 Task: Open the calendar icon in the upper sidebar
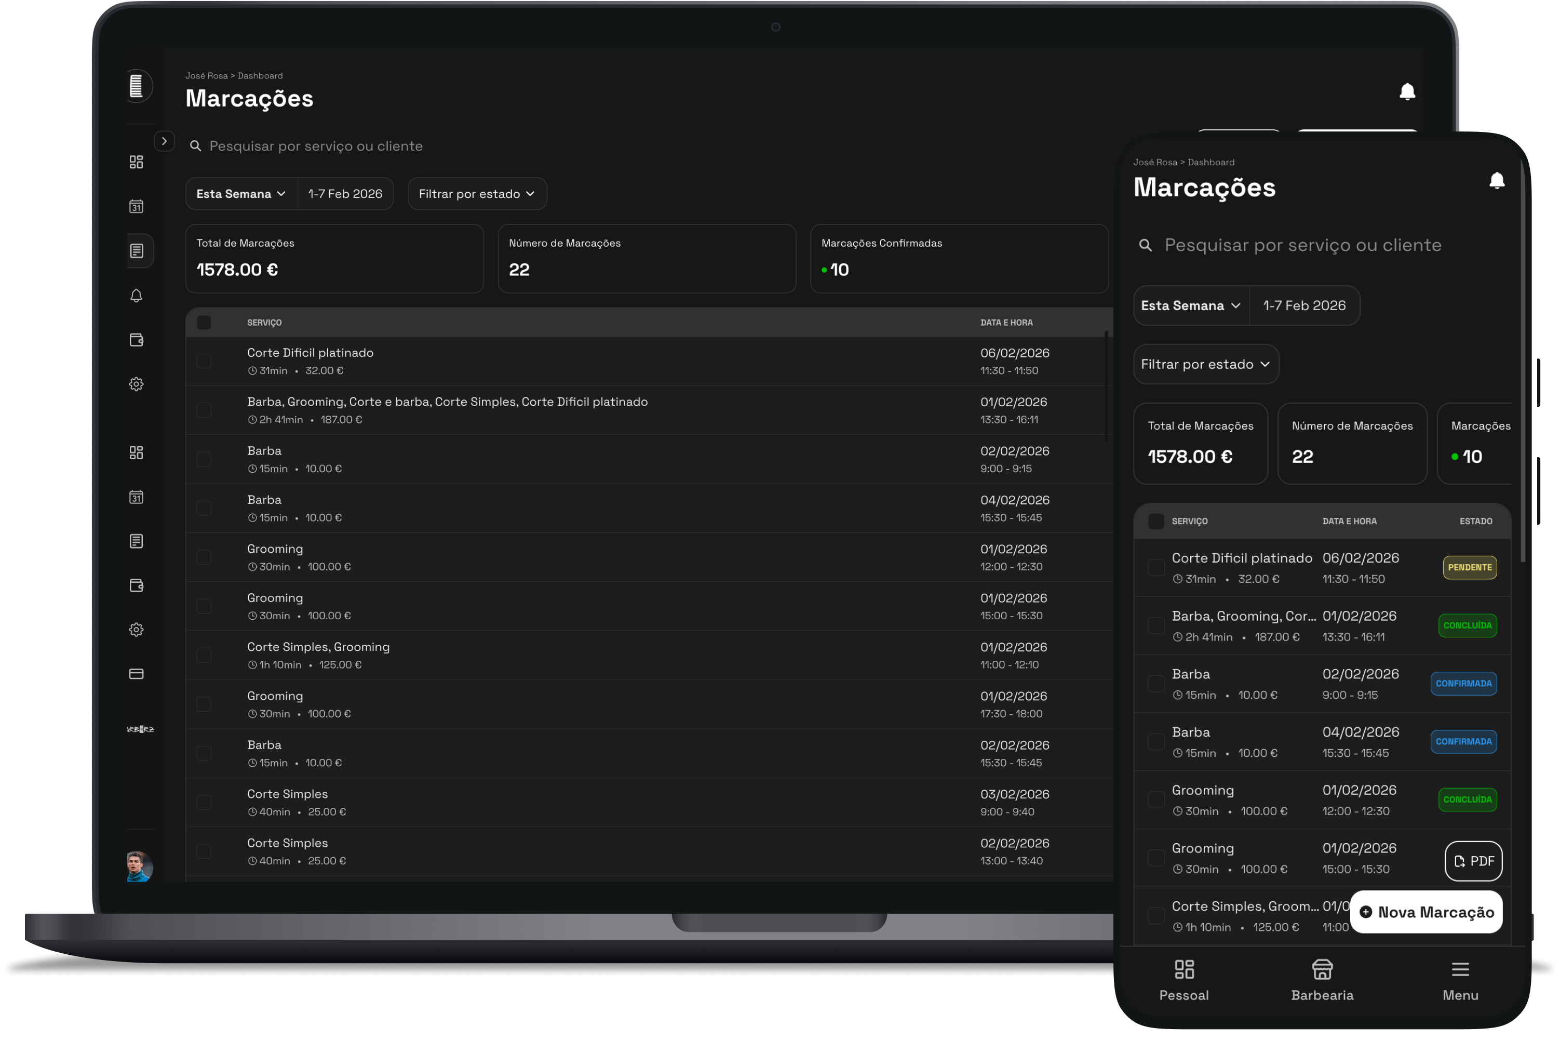point(136,206)
